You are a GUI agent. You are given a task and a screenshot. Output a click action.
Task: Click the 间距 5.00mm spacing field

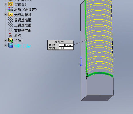coord(66,45)
